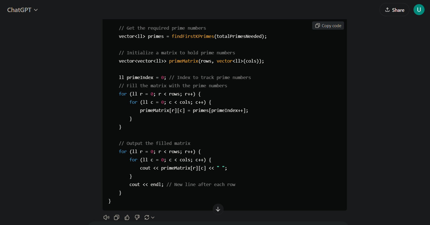Open the user profile avatar menu
Screen dimensions: 430x225
pyautogui.click(x=419, y=10)
